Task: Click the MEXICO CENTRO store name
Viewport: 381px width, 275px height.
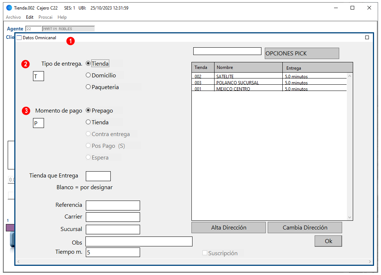Action: 233,89
